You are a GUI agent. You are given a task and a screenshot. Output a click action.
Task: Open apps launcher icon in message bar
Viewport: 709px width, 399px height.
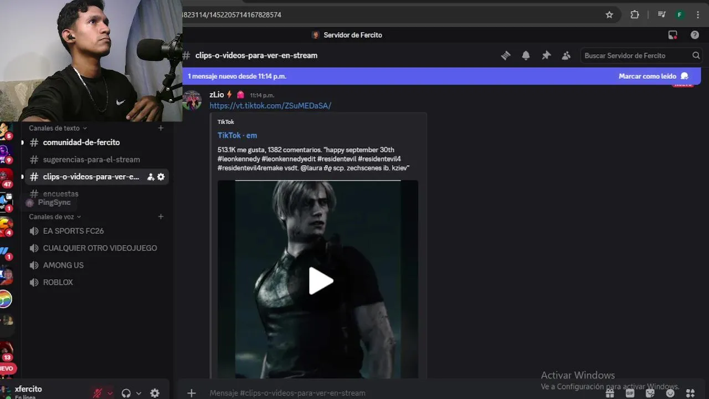tap(690, 393)
